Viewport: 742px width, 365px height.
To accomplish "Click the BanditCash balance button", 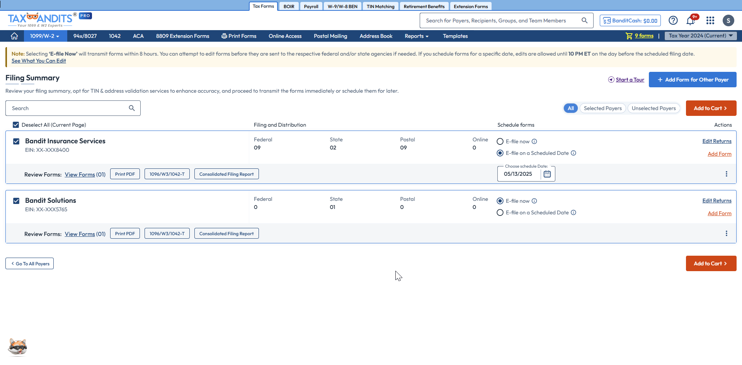I will click(630, 20).
